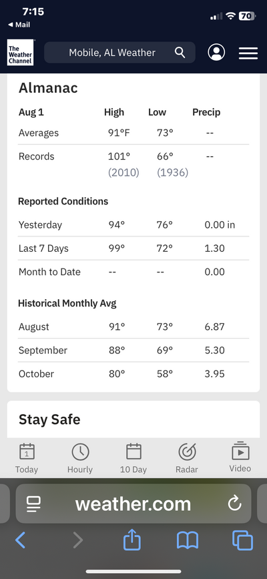
Task: Reload the weather.com page
Action: pyautogui.click(x=234, y=504)
